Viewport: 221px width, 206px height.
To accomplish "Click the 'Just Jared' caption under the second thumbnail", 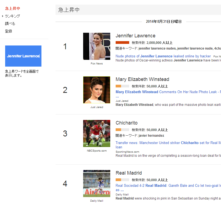I will [x=97, y=107].
